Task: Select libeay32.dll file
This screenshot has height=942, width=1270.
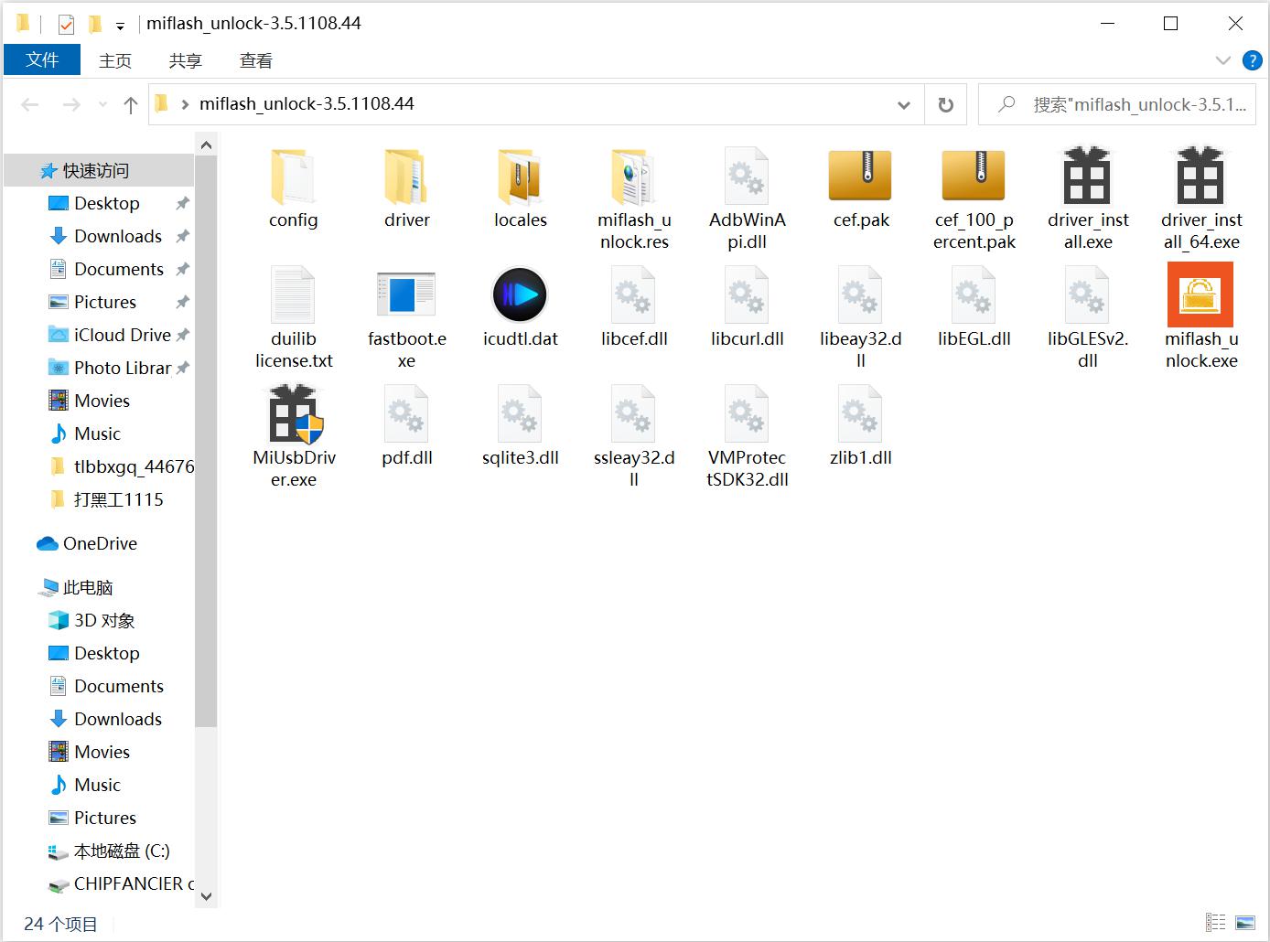Action: (860, 318)
